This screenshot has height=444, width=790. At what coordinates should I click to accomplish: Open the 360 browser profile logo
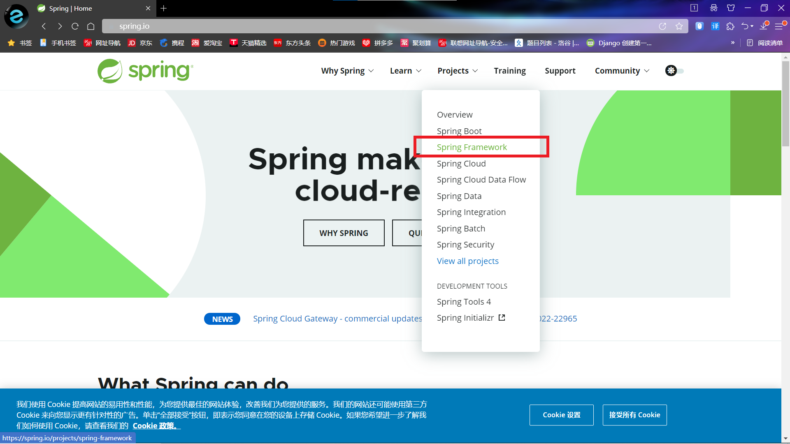pyautogui.click(x=16, y=16)
